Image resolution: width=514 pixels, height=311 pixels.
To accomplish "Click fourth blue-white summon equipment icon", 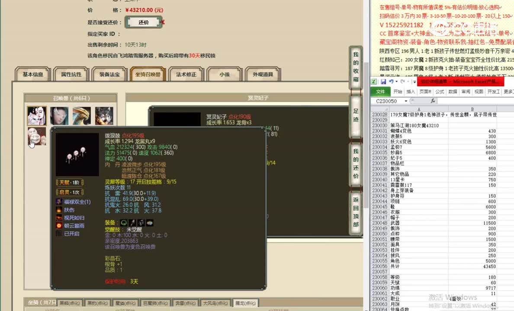I will click(149, 223).
